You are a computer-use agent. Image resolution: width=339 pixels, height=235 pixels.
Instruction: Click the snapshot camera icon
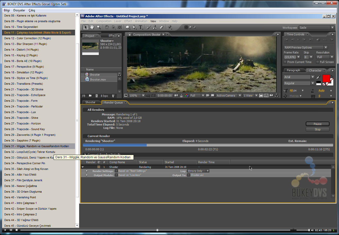[176, 96]
